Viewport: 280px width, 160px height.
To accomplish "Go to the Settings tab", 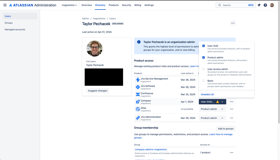I will pyautogui.click(x=149, y=5).
